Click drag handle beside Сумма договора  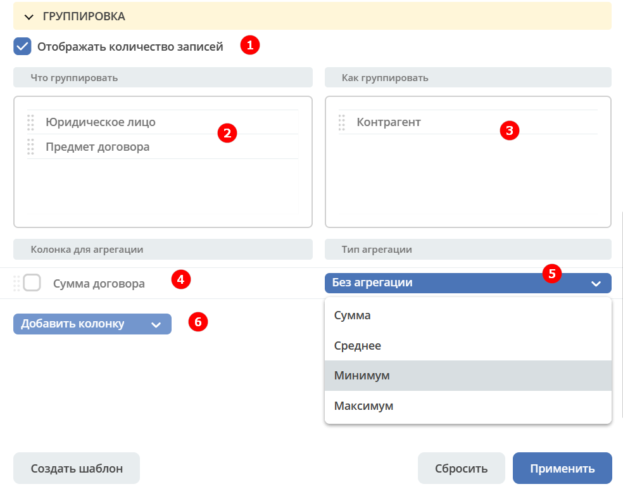(x=16, y=283)
